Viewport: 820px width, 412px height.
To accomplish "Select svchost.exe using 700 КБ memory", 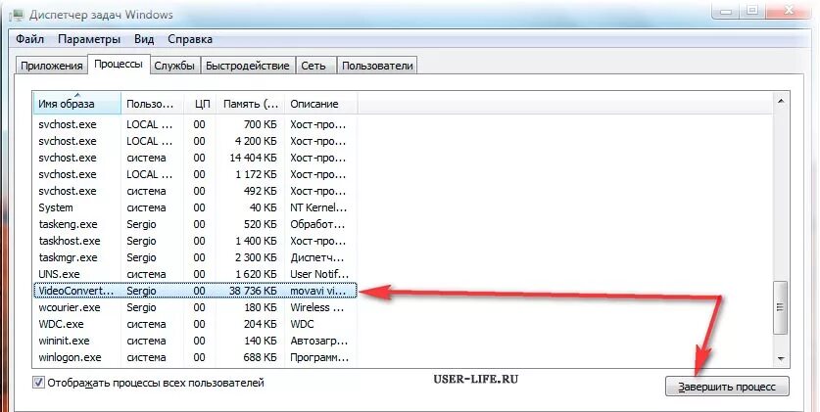I will point(195,124).
